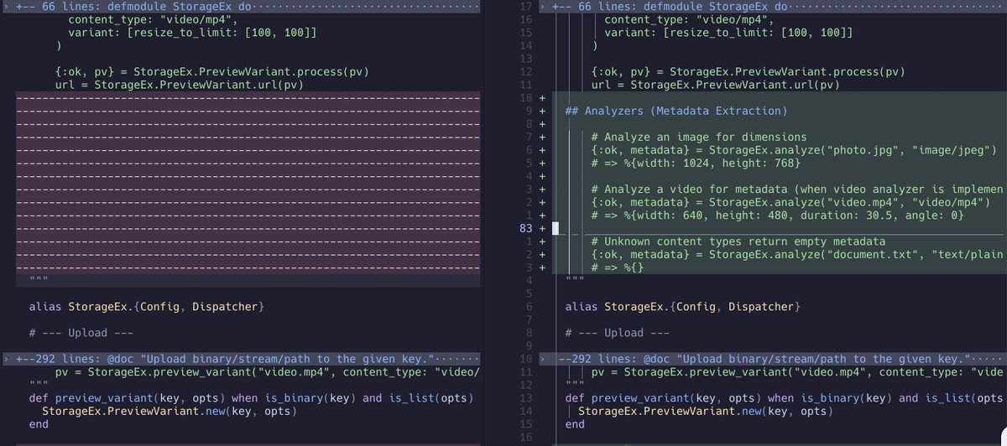Click "# --- Upload ---" comment in right pane
This screenshot has height=446, width=1007.
click(618, 333)
